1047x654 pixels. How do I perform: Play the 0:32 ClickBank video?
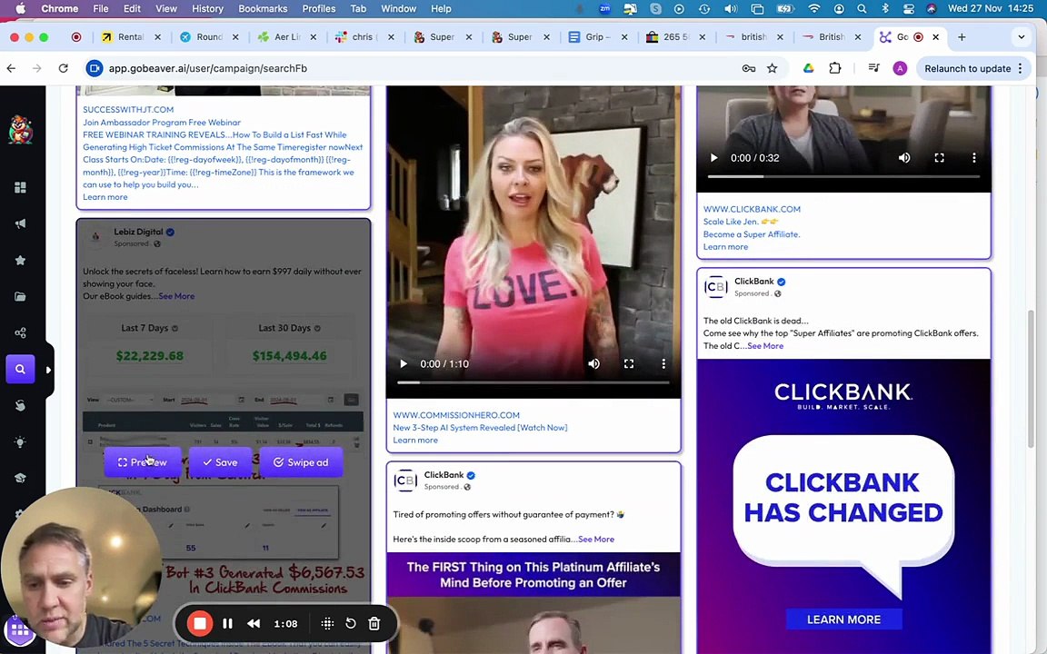713,158
